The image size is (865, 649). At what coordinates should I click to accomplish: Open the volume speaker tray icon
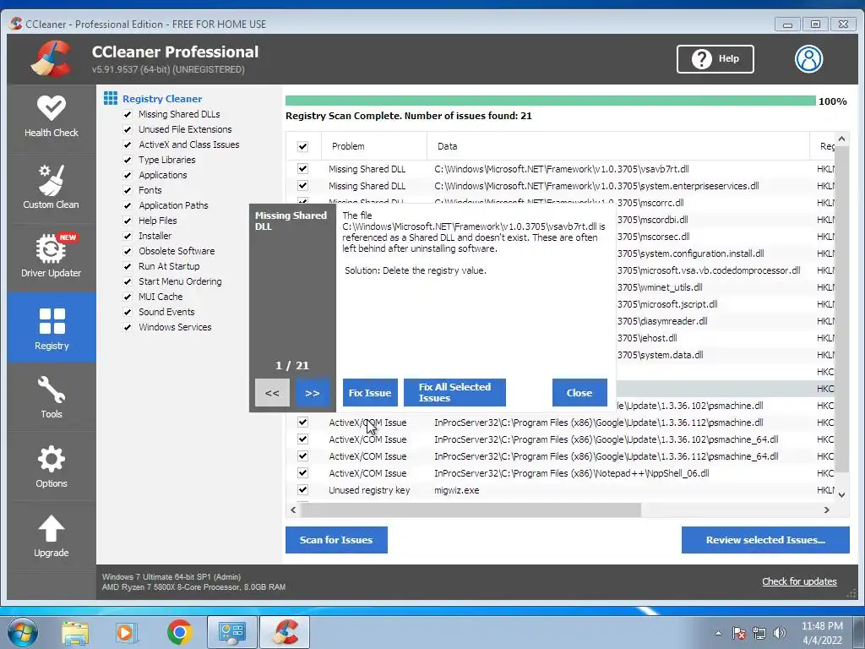pos(780,633)
